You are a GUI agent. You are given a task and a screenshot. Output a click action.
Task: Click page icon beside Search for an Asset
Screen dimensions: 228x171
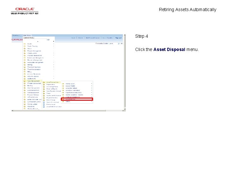(x=44, y=102)
